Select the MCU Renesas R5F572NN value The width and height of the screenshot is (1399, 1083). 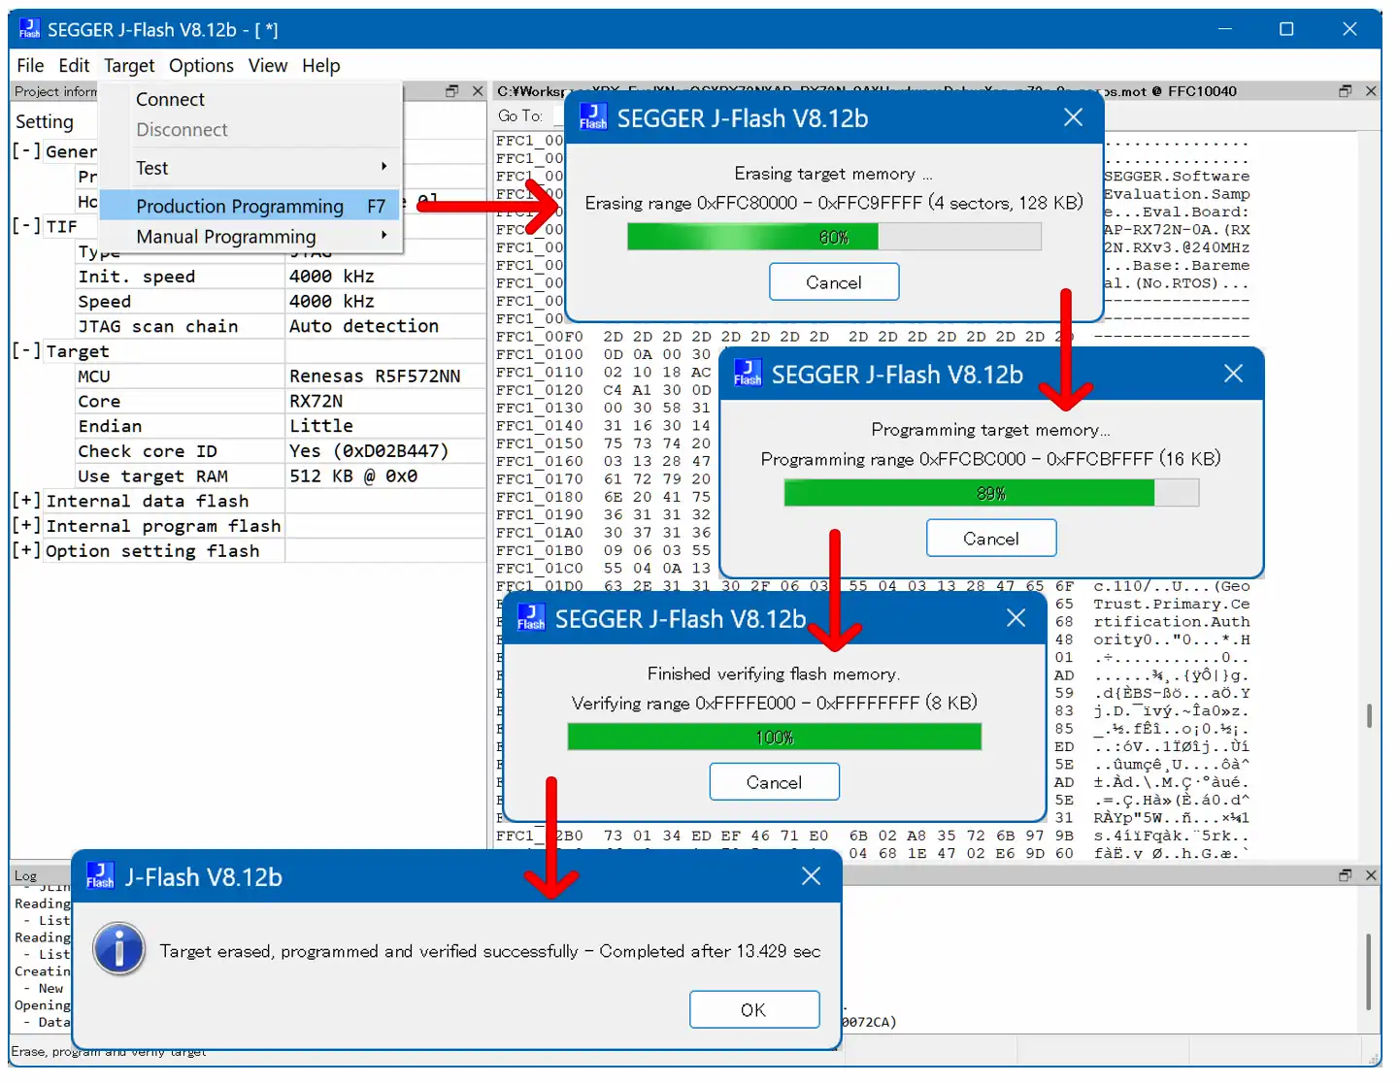point(385,377)
